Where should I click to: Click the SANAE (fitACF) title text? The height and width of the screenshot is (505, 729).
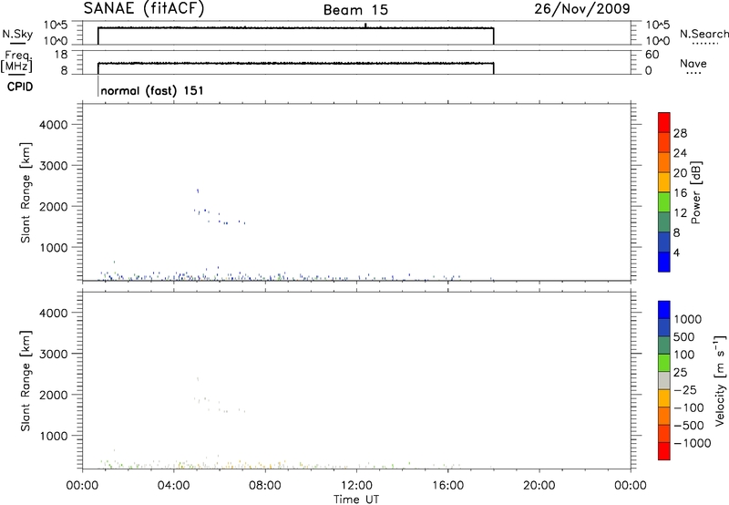(144, 9)
